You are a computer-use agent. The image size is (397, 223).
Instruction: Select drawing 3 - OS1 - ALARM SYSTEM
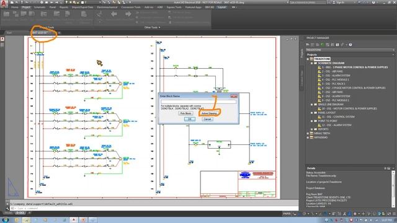336,76
